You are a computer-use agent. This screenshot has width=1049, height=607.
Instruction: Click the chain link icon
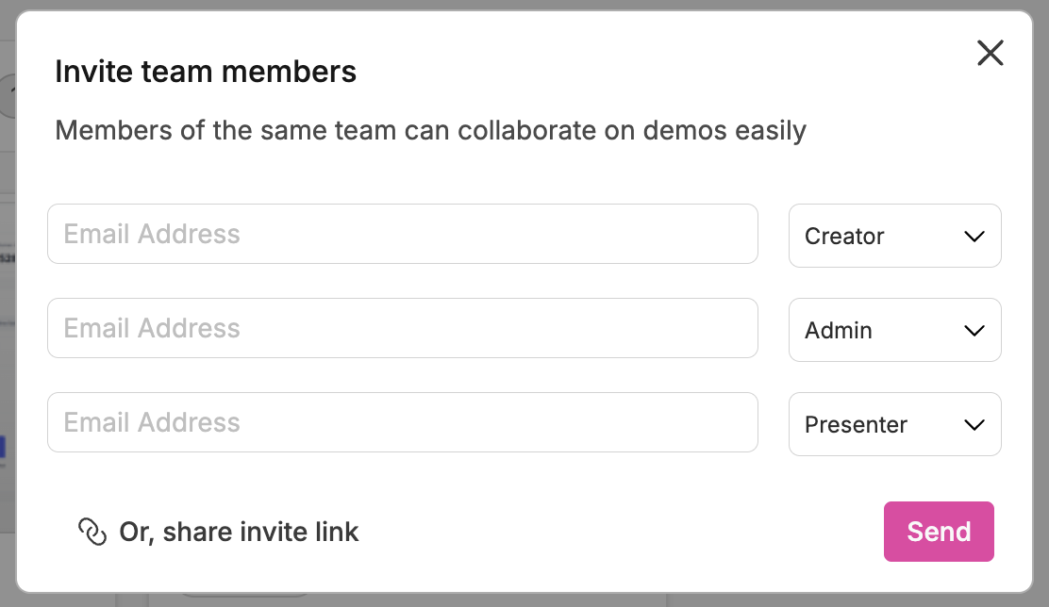92,532
